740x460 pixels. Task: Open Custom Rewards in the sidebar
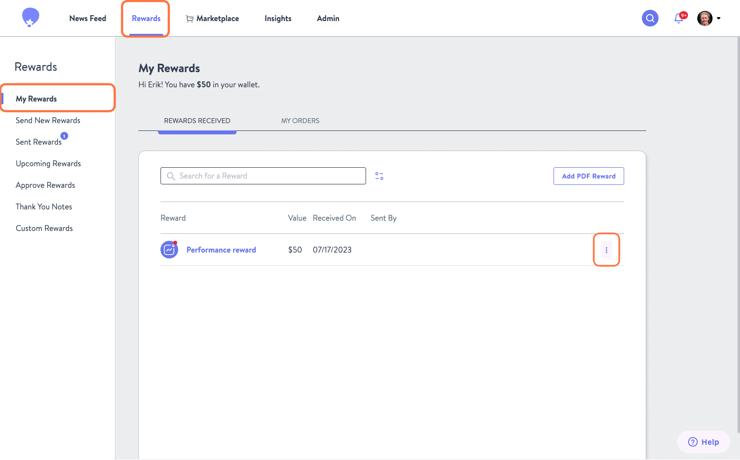tap(44, 228)
